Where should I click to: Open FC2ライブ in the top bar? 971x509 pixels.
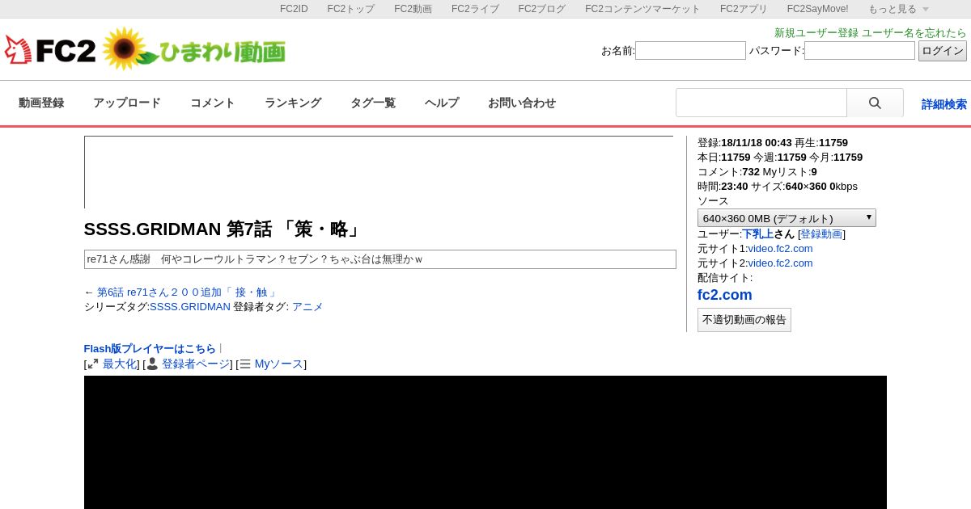coord(475,9)
